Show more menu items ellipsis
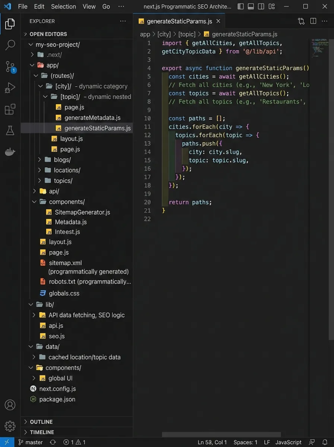Viewport: 334px width, 447px height. 121,6
